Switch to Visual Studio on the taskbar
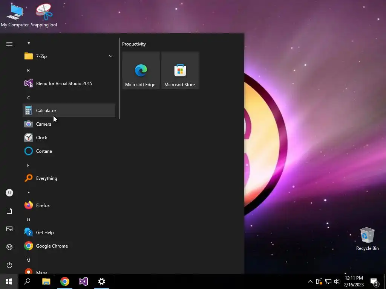 [x=83, y=281]
